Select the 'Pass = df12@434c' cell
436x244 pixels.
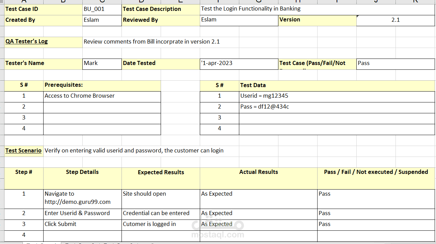click(x=337, y=108)
